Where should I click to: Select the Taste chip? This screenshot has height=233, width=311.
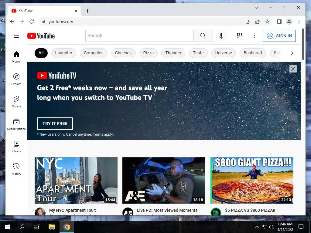point(198,53)
